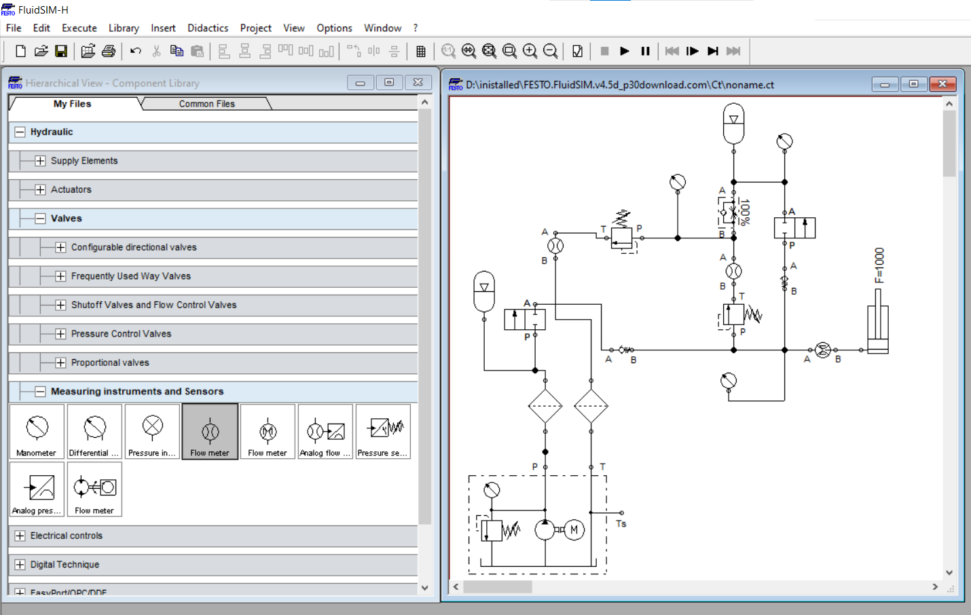The height and width of the screenshot is (615, 971).
Task: Click the Undo toolbar icon
Action: click(136, 51)
